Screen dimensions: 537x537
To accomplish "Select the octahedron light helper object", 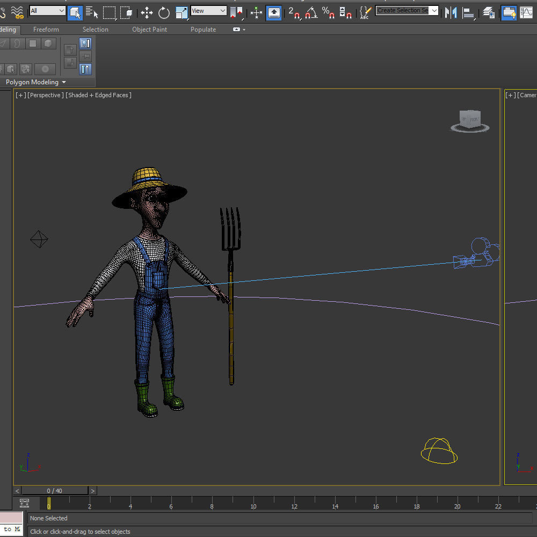I will point(39,239).
